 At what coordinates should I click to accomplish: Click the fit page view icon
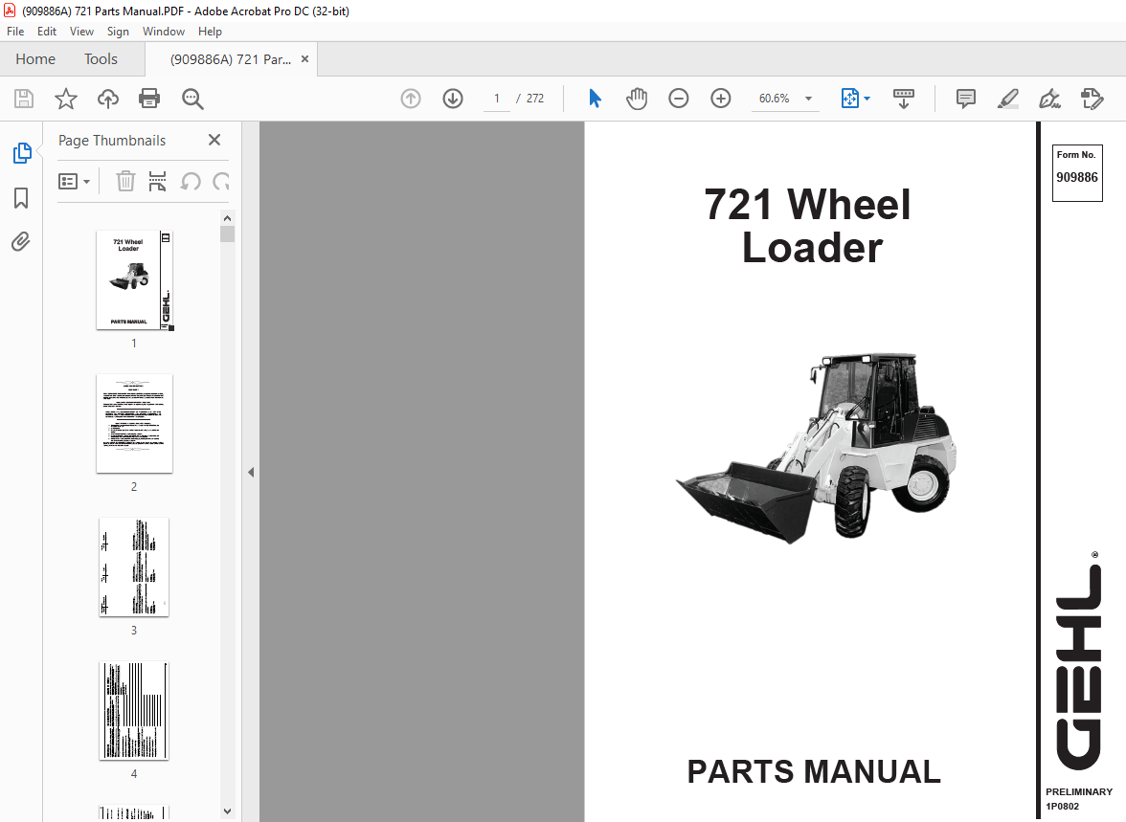point(849,99)
